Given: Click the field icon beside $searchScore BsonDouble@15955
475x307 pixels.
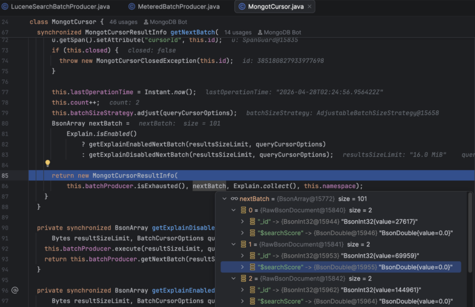Looking at the screenshot, I should 252,267.
